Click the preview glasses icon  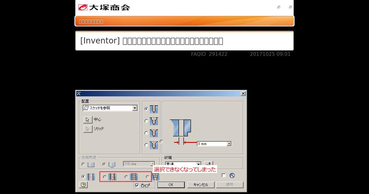[x=145, y=185]
